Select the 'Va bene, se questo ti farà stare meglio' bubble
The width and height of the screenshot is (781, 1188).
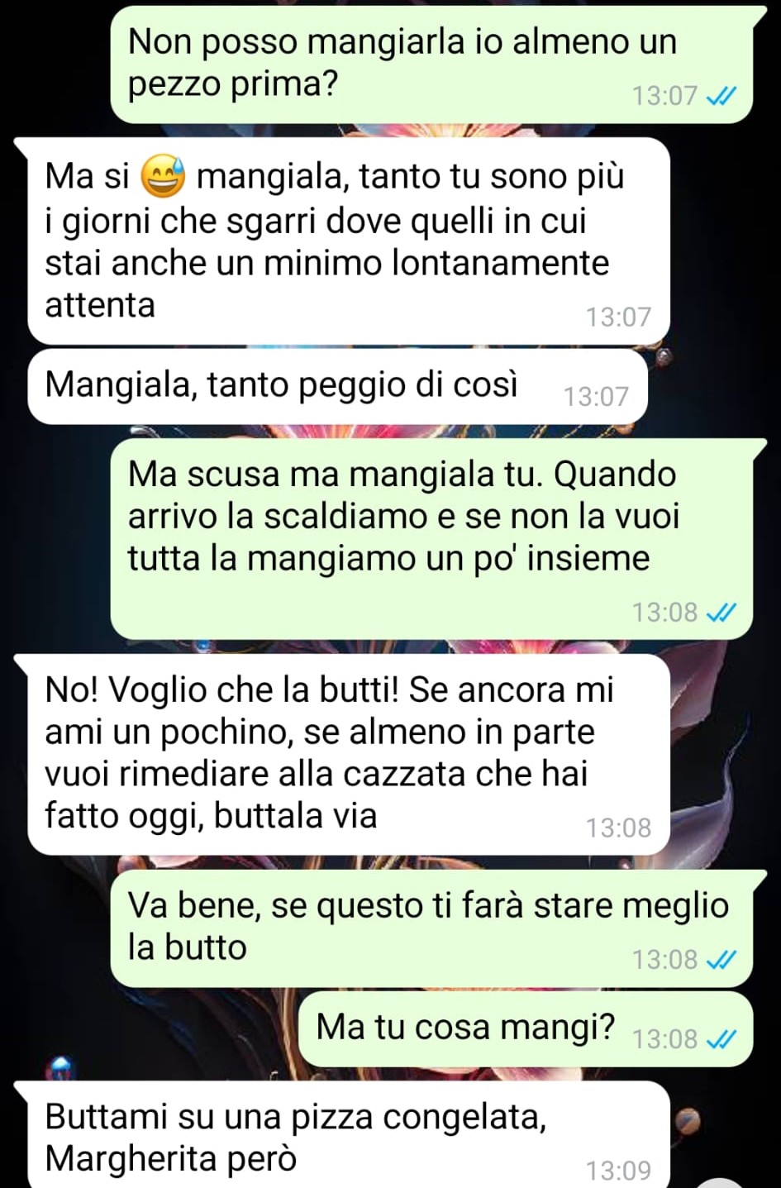432,928
